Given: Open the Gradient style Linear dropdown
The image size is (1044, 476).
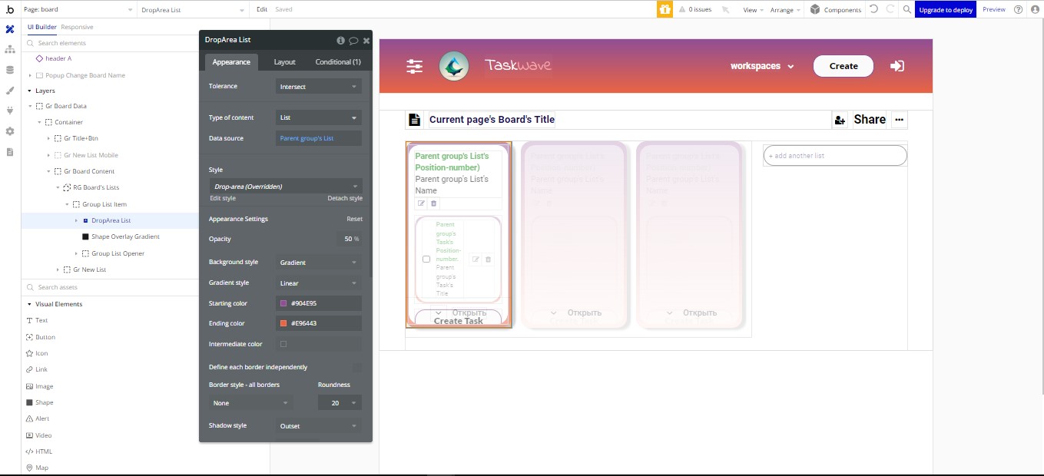Looking at the screenshot, I should (318, 283).
